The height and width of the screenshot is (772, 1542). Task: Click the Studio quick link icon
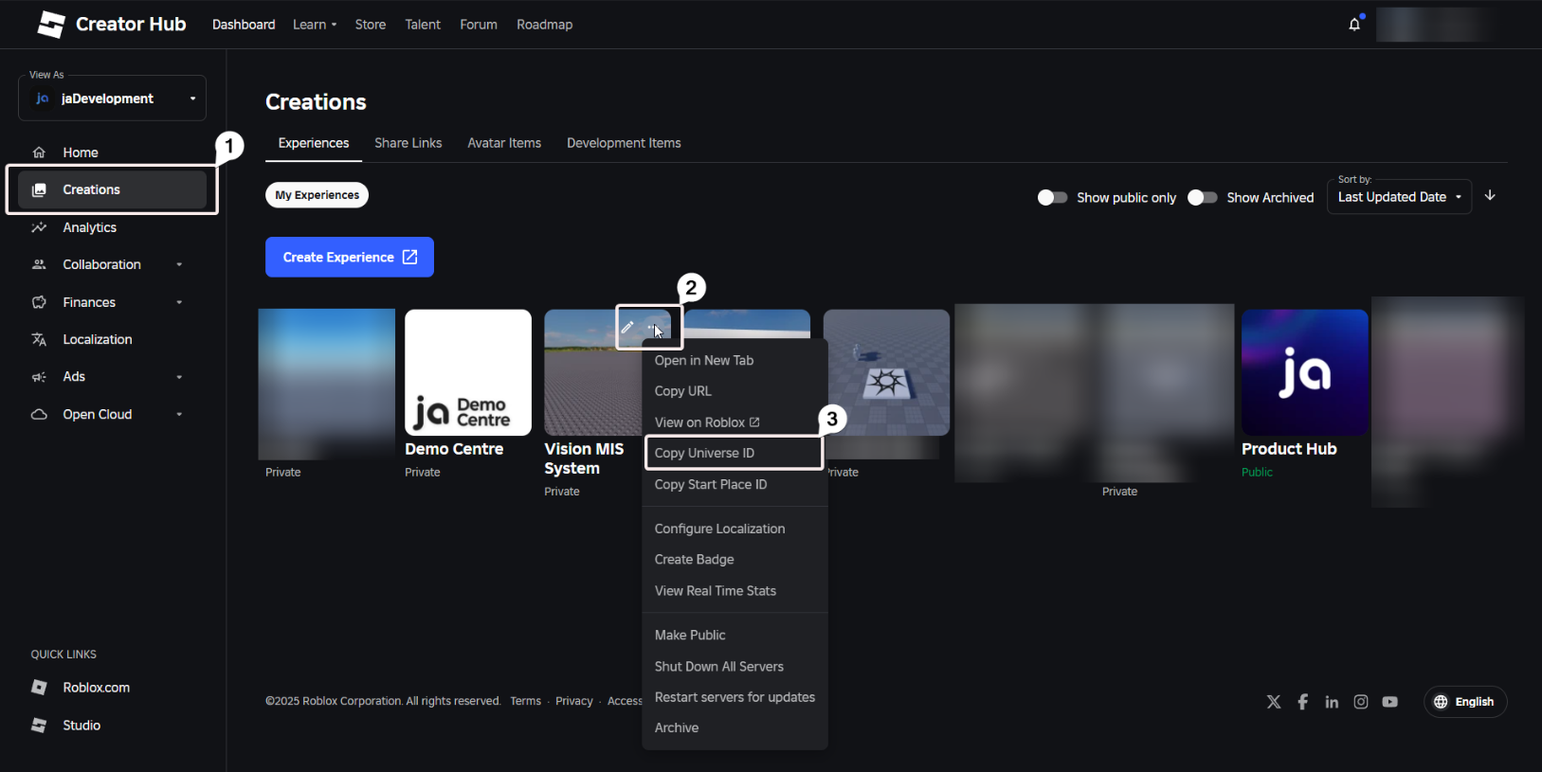tap(39, 726)
